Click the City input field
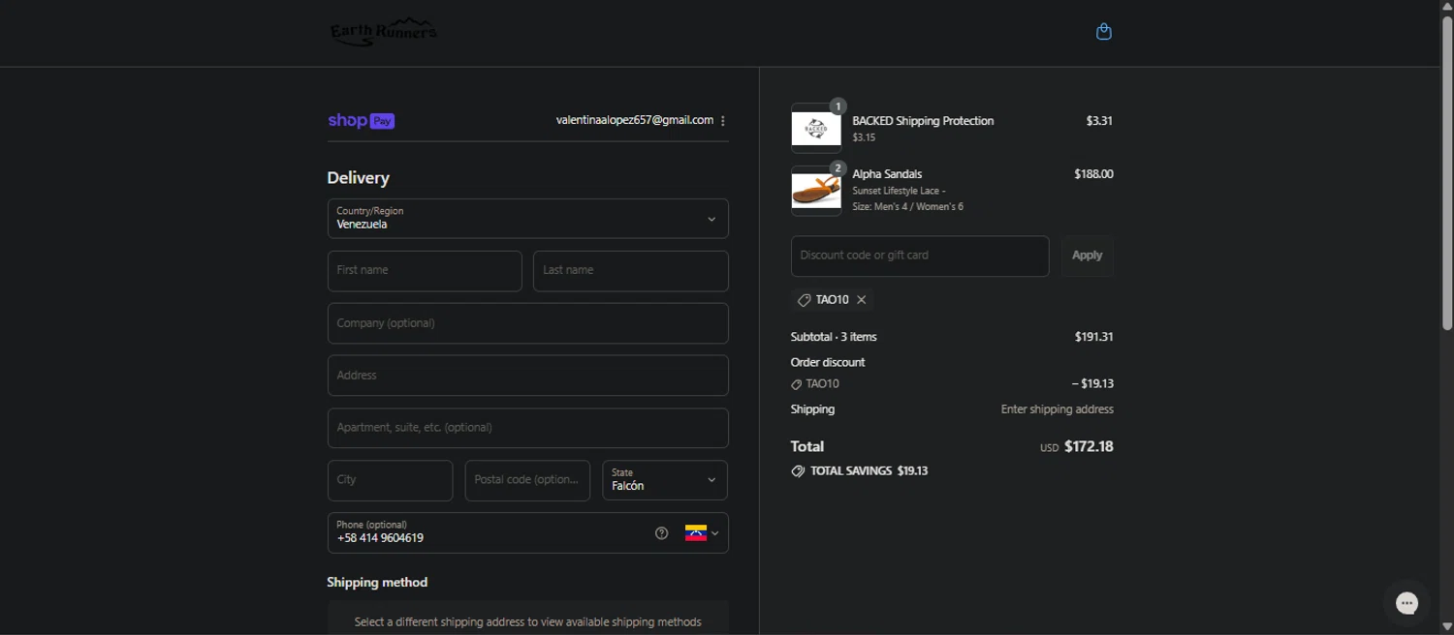 coord(391,480)
